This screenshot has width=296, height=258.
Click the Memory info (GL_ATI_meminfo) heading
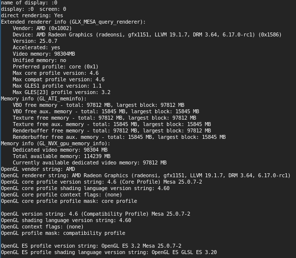pyautogui.click(x=44, y=98)
